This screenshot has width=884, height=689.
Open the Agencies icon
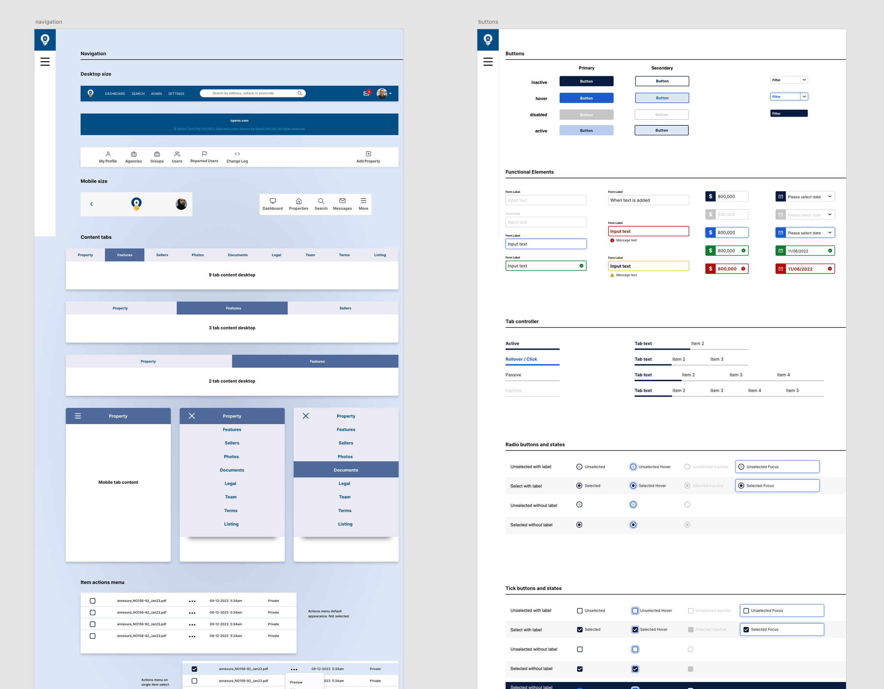(x=134, y=154)
